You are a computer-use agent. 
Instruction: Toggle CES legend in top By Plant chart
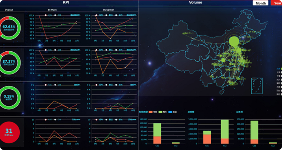click(x=48, y=15)
